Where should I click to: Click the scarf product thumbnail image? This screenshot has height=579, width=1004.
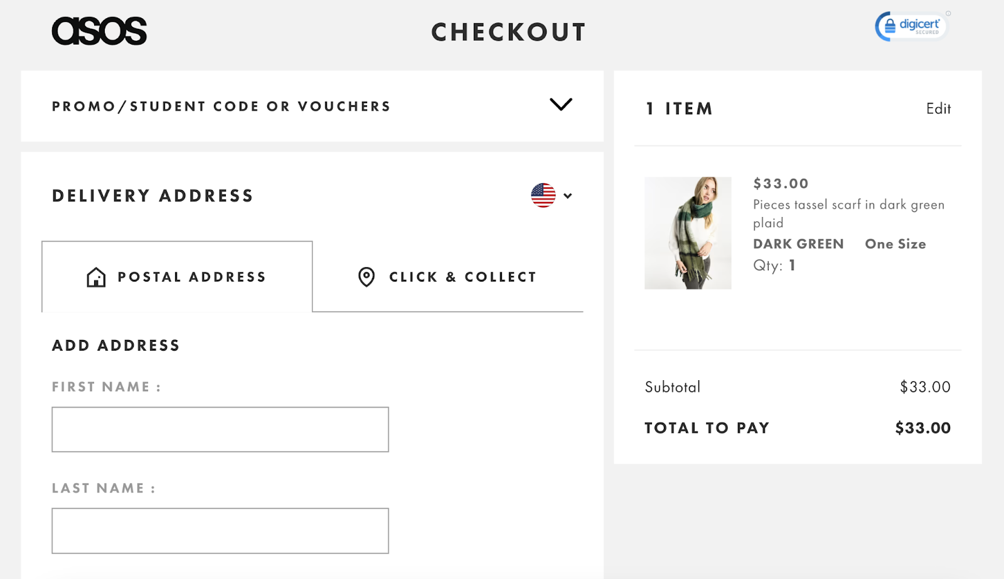688,233
